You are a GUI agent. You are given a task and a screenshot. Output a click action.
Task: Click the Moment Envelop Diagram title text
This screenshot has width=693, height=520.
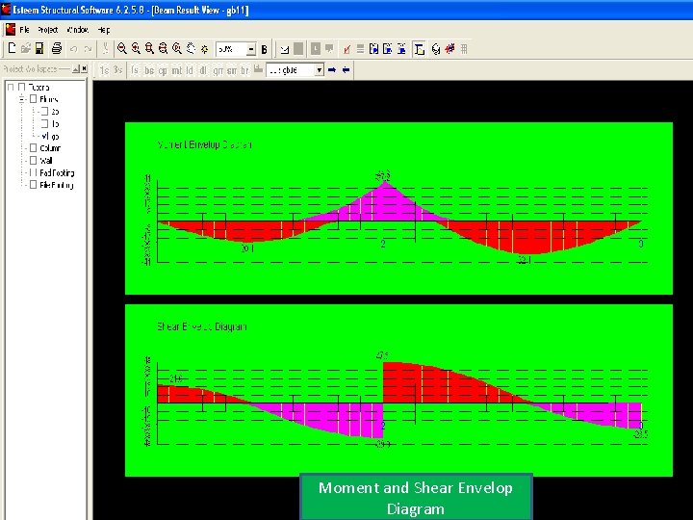205,144
